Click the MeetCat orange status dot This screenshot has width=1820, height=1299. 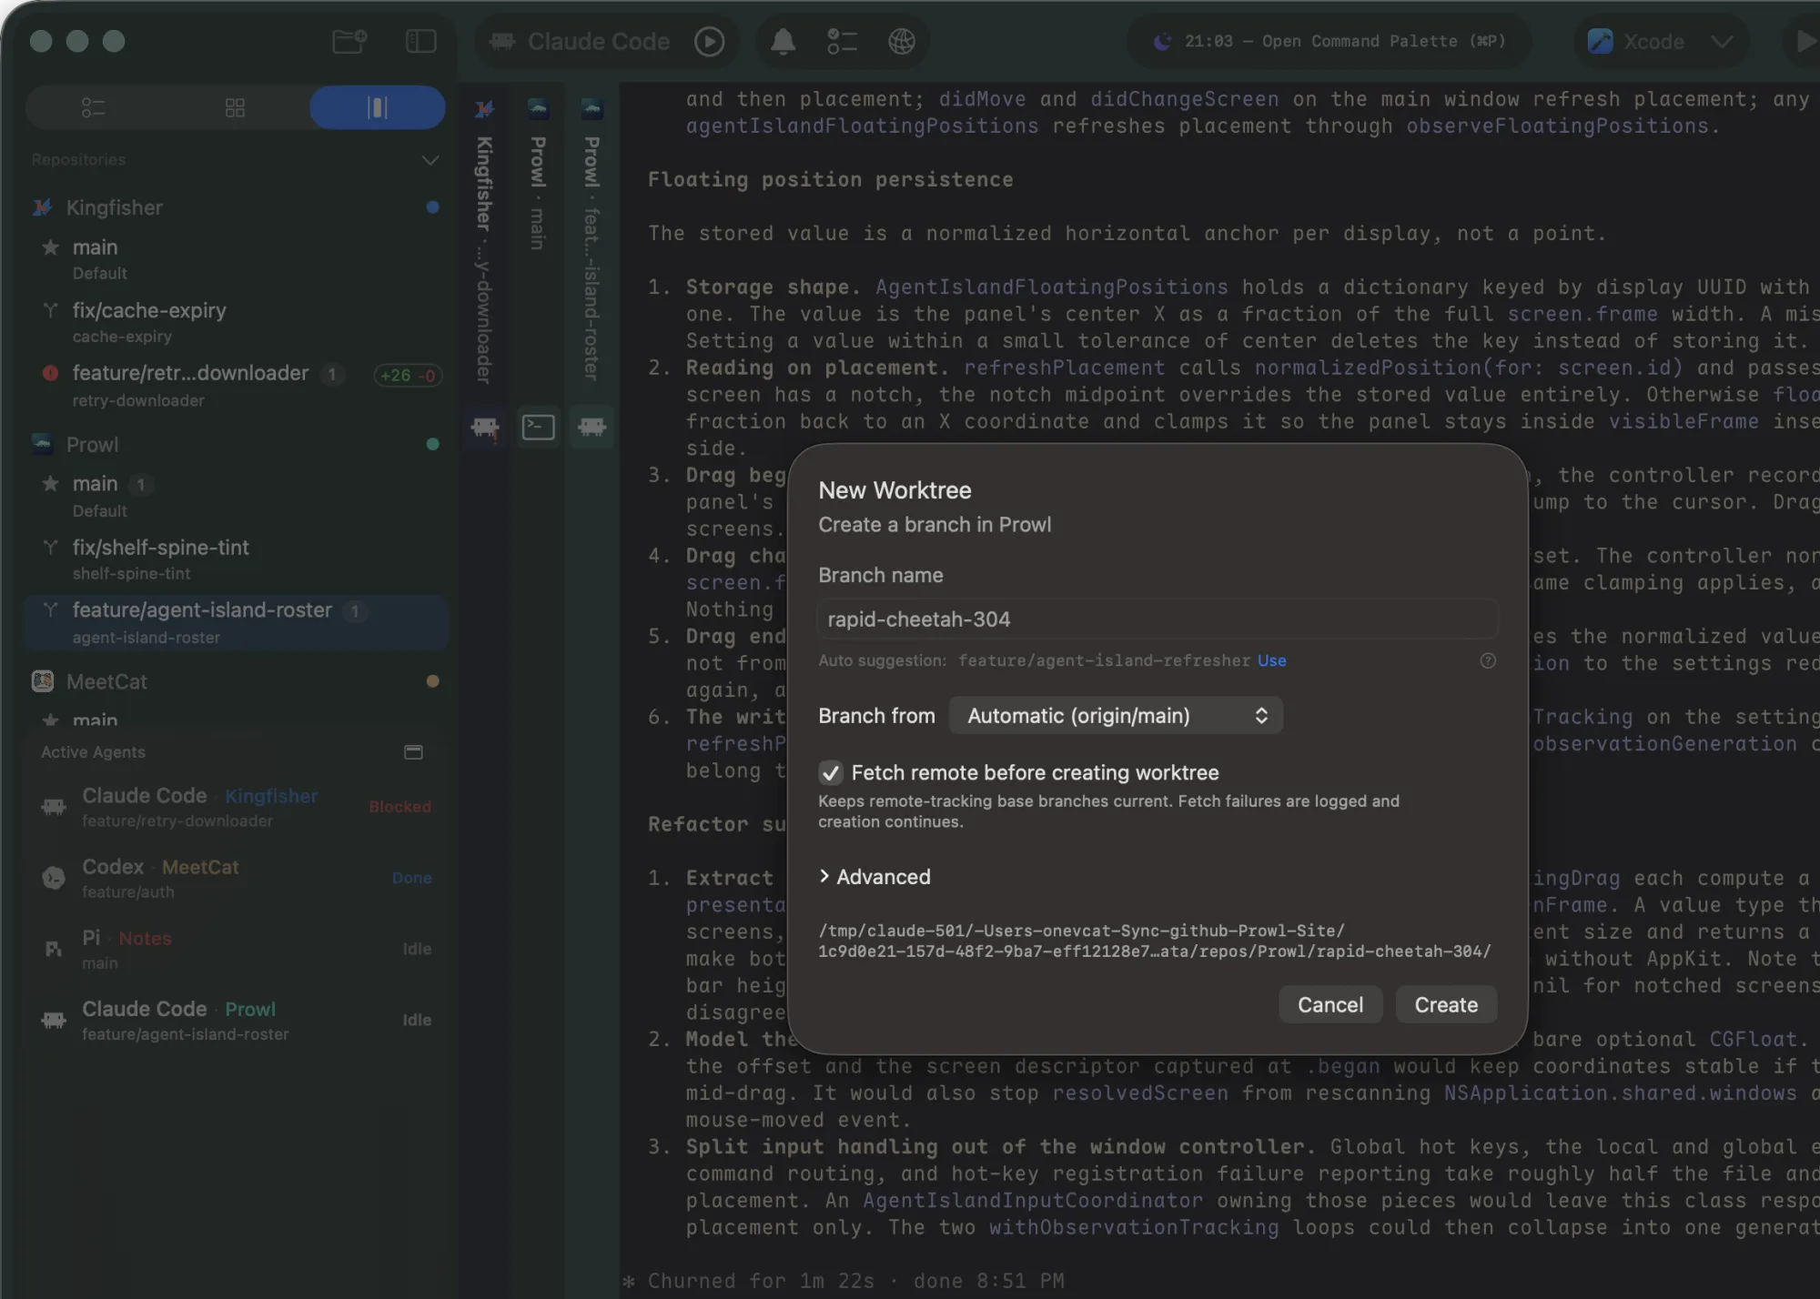pyautogui.click(x=432, y=681)
